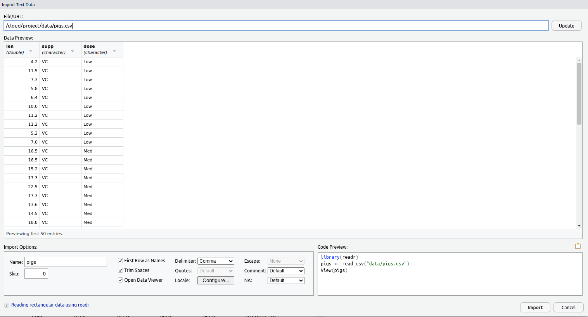Image resolution: width=588 pixels, height=317 pixels.
Task: Click the scrollbar down arrow in data preview
Action: click(x=579, y=226)
